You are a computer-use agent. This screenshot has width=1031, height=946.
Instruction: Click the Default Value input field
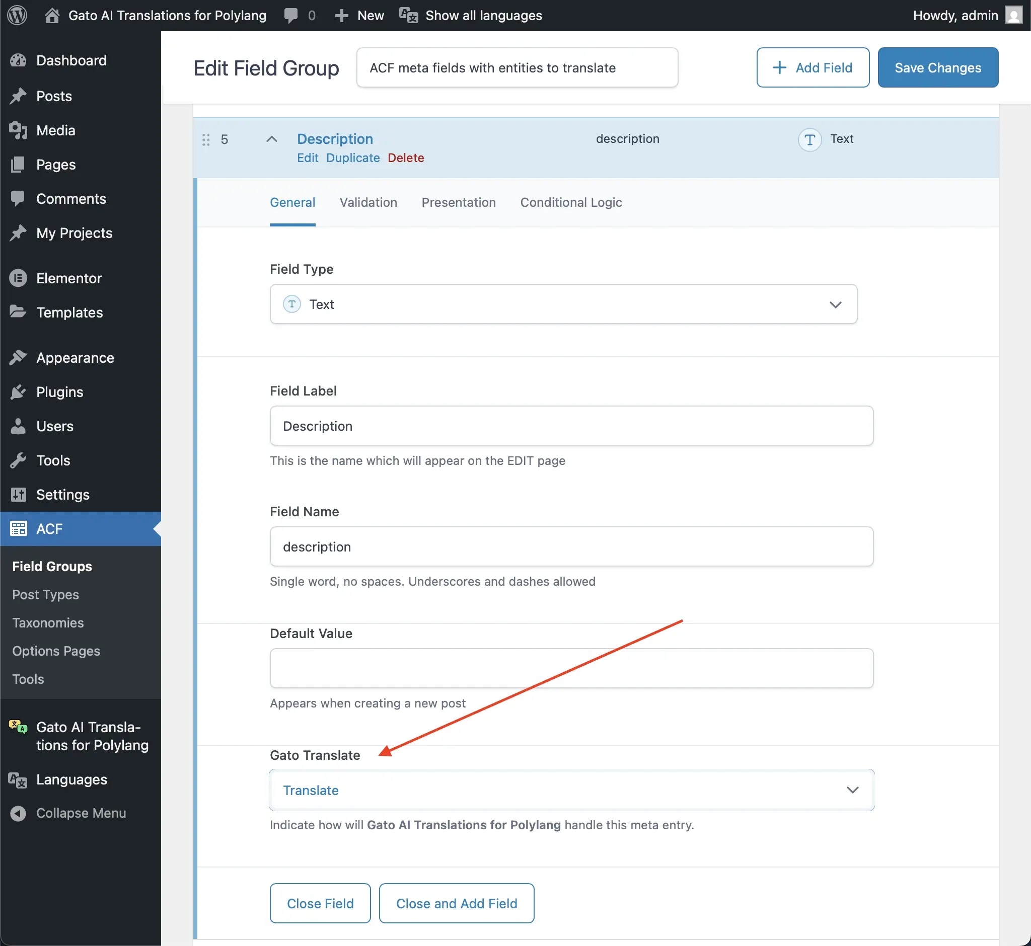click(570, 668)
